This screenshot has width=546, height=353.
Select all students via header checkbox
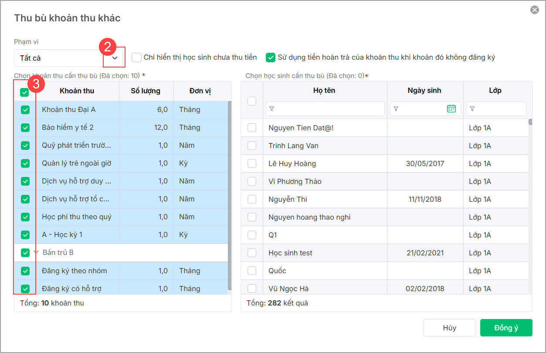coord(252,101)
